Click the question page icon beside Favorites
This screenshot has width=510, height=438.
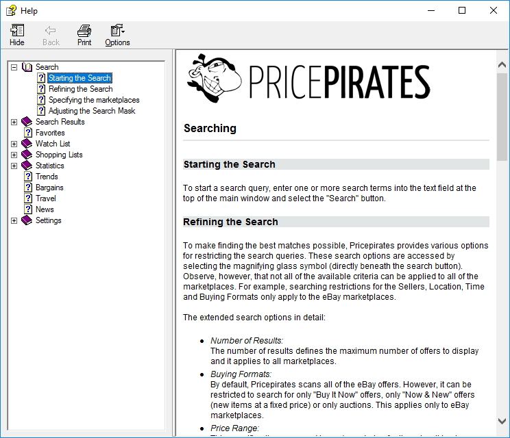(x=28, y=133)
